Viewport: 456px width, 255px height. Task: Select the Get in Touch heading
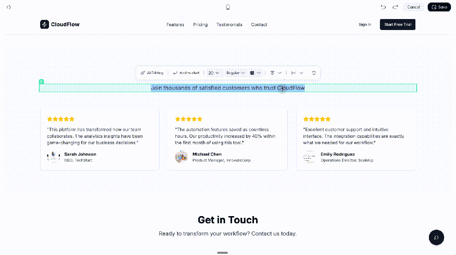point(228,220)
